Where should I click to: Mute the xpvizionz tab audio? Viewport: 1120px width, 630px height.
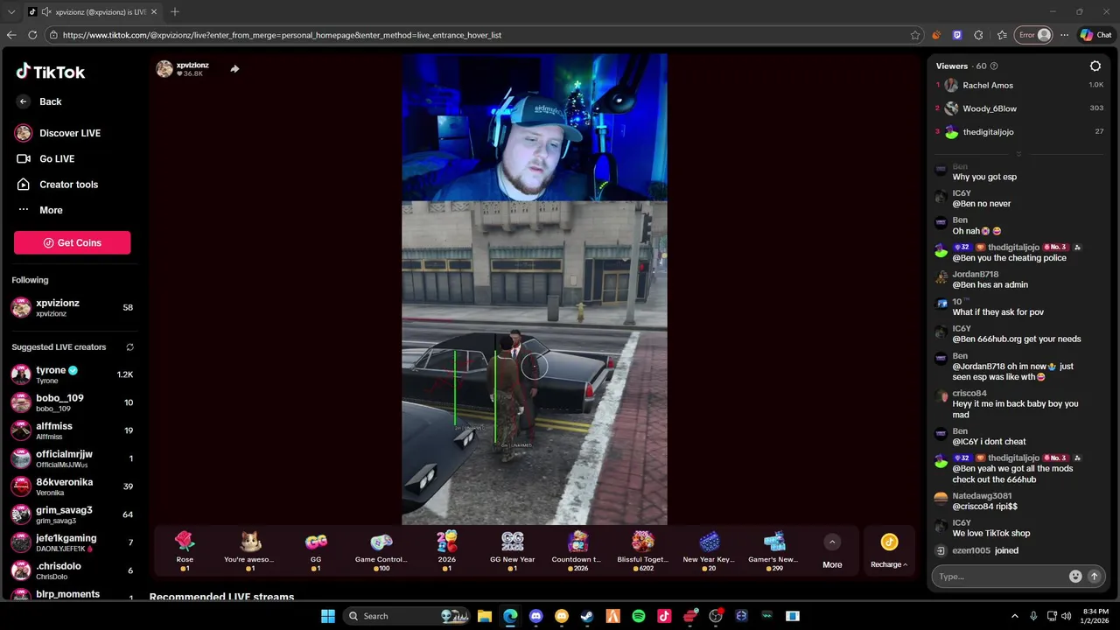(45, 11)
